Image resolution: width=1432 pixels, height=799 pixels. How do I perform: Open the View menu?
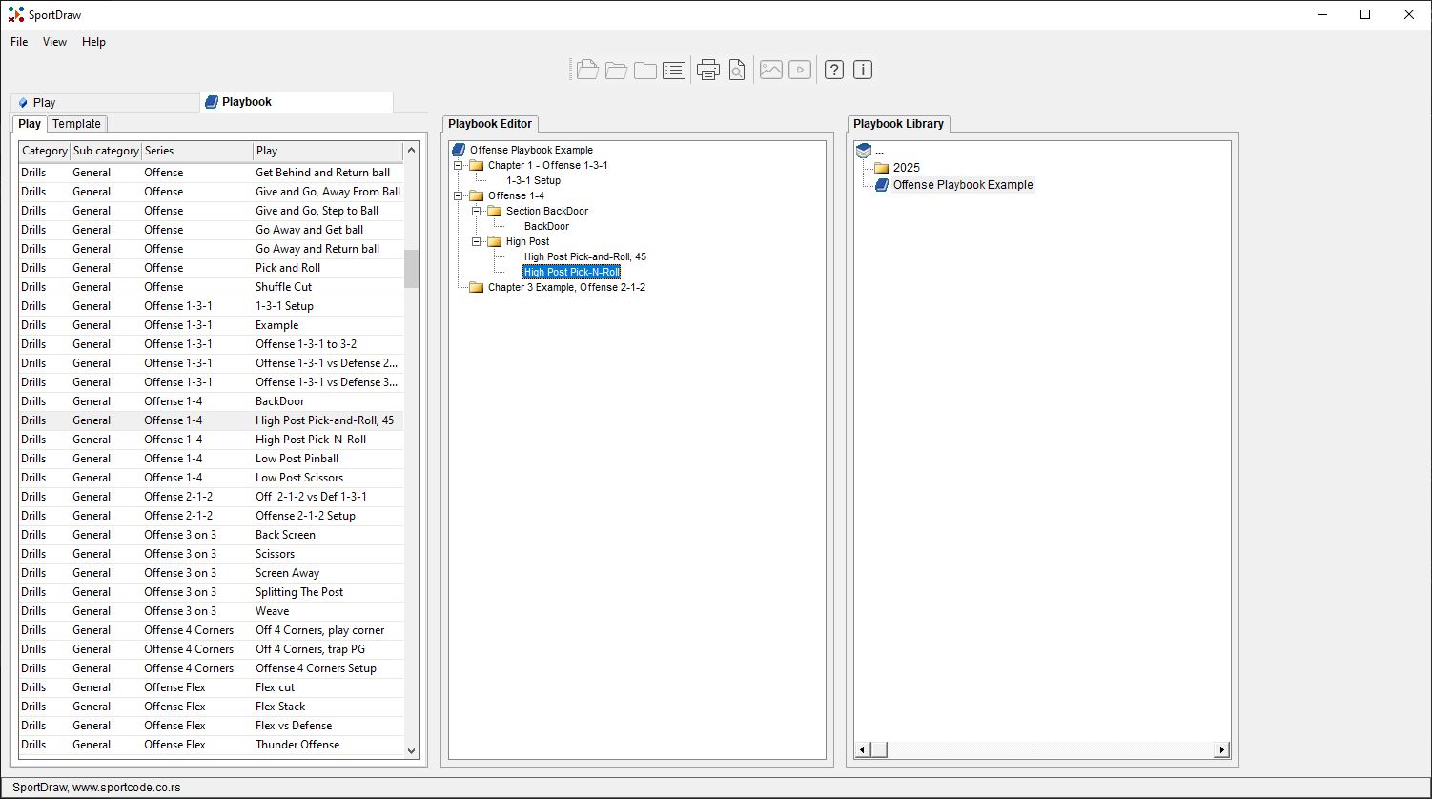pos(54,41)
